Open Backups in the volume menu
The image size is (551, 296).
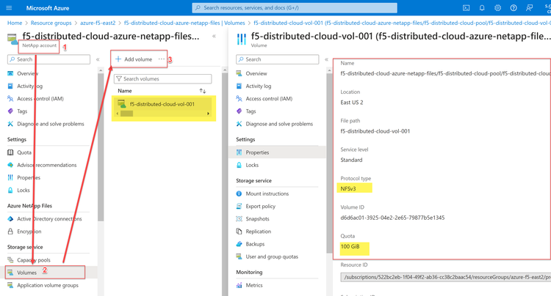coord(255,244)
